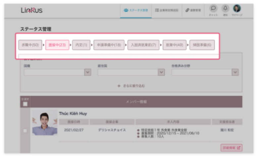The height and width of the screenshot is (157, 257).
Task: Select the 求職中(50) status step
Action: (x=30, y=45)
